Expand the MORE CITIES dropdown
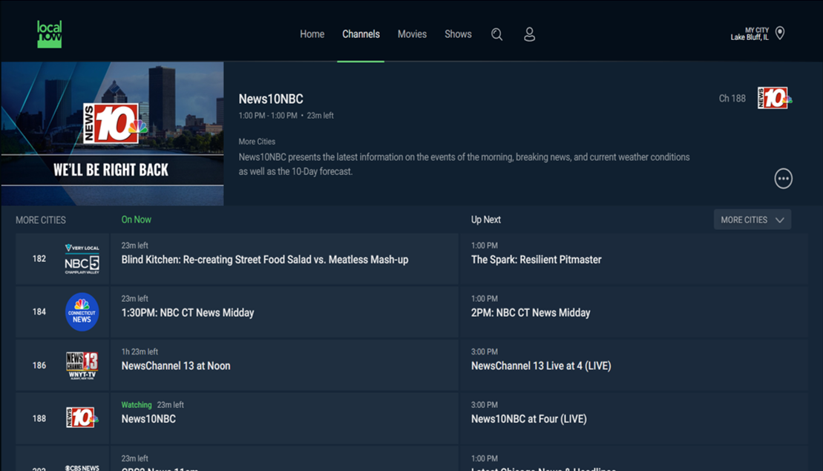The width and height of the screenshot is (823, 471). click(752, 220)
